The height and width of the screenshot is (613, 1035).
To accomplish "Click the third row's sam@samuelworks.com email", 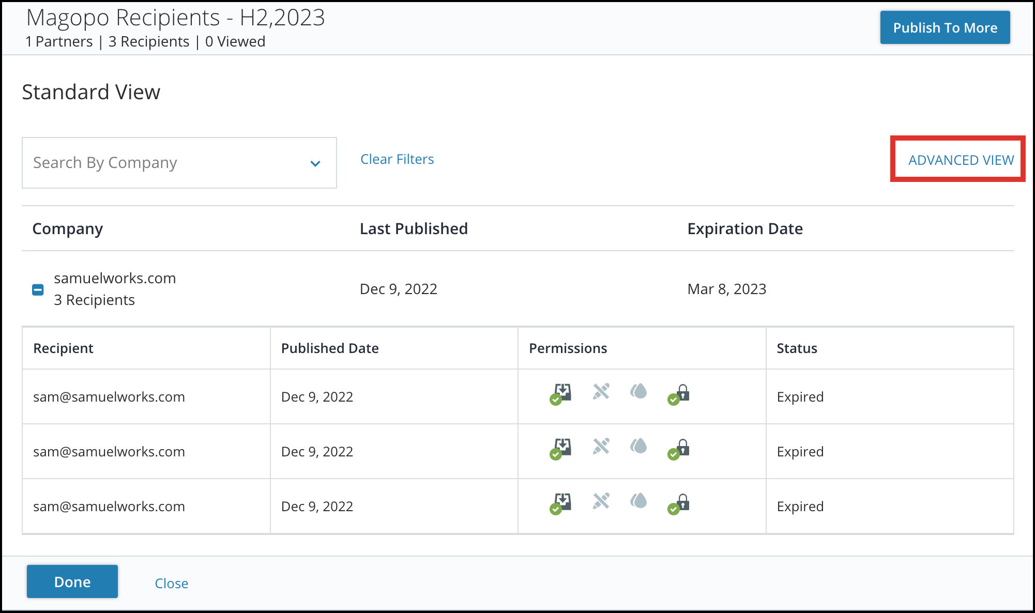I will point(109,507).
